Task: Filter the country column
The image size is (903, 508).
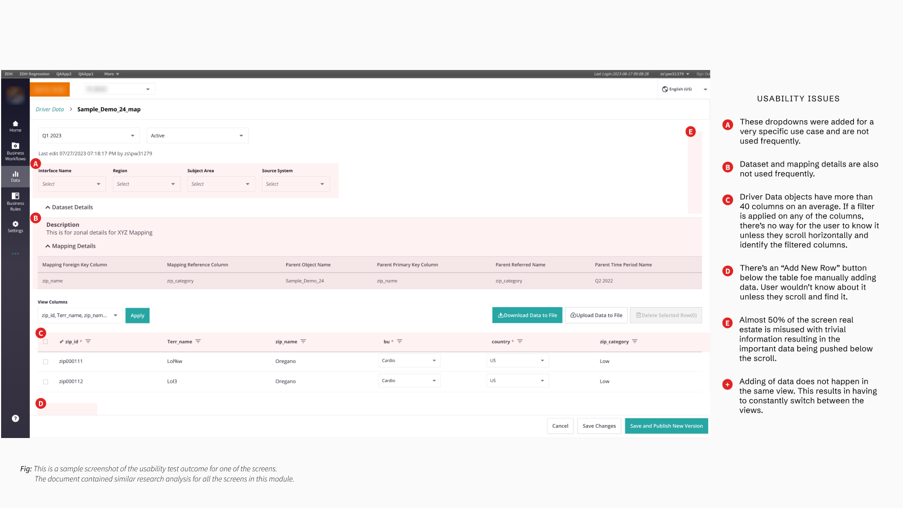Action: click(520, 341)
